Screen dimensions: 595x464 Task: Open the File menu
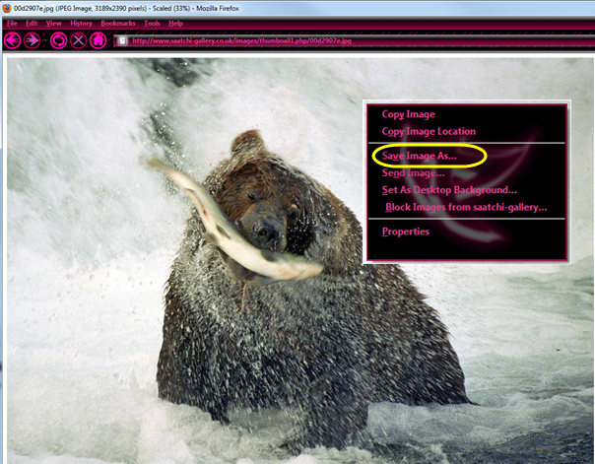(x=14, y=23)
